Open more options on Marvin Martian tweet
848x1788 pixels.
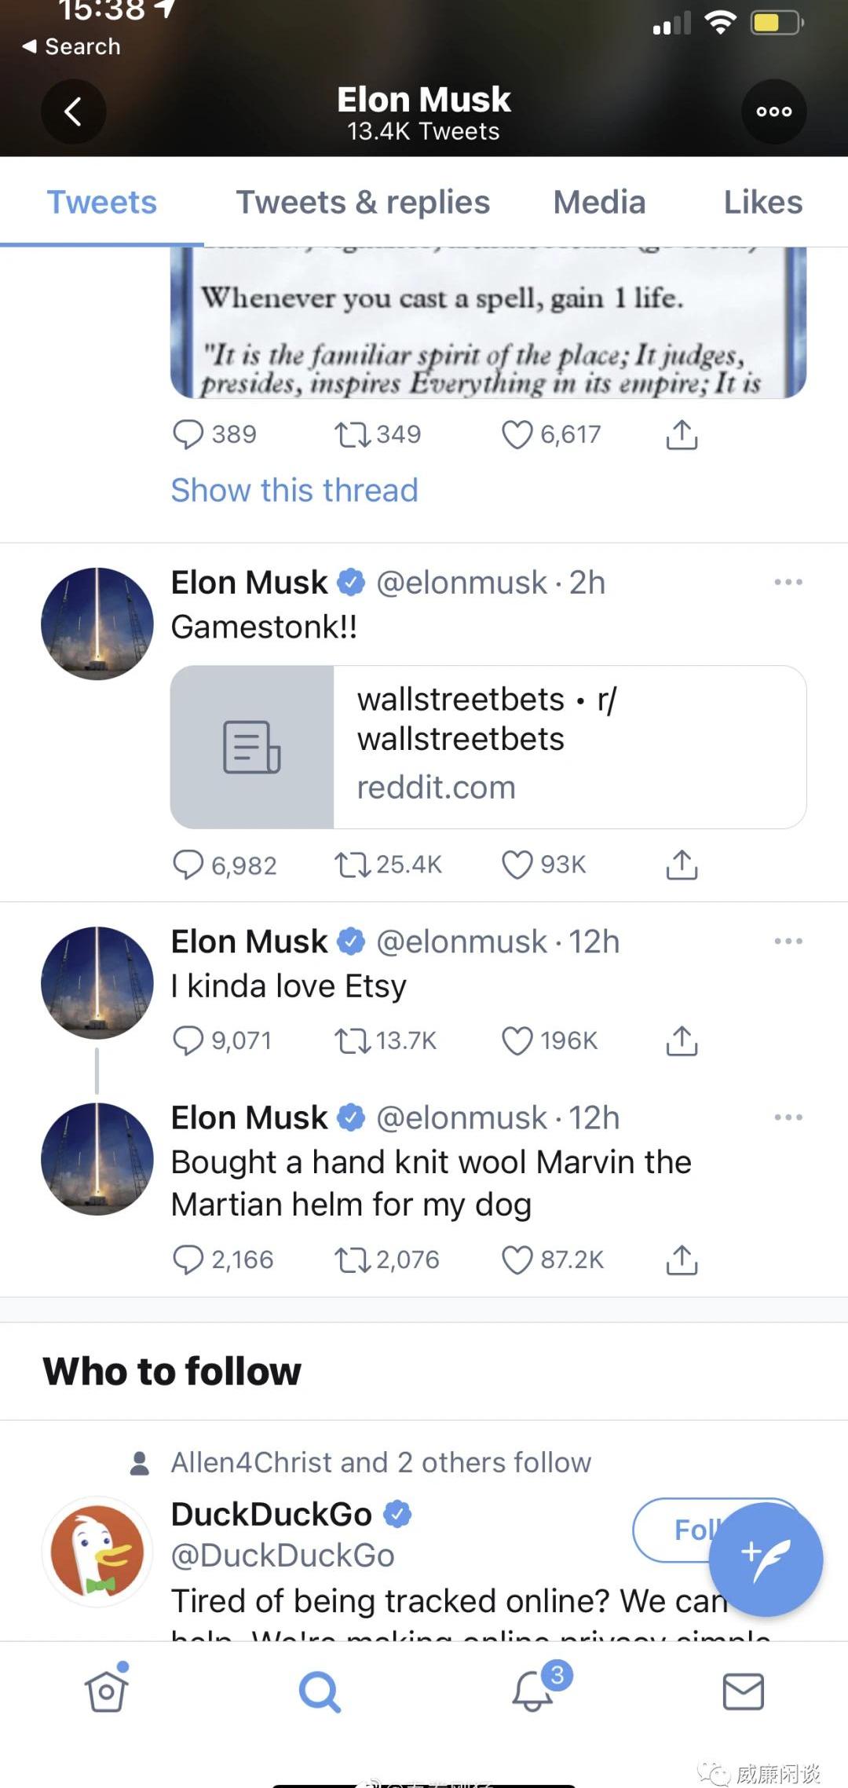(788, 1117)
